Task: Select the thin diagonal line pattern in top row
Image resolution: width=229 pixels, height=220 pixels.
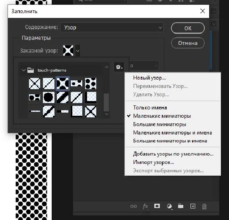Action: [x=49, y=84]
